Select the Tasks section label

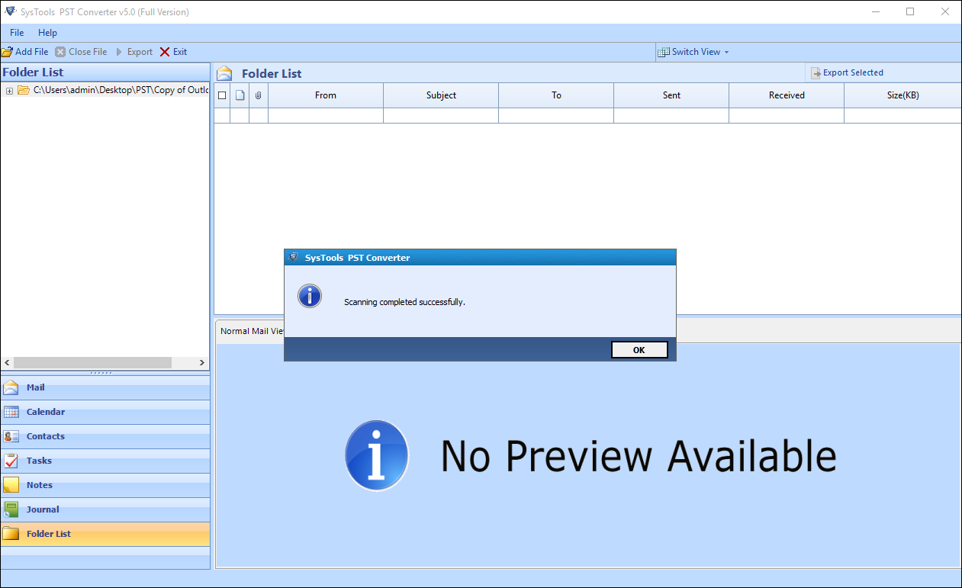point(39,461)
